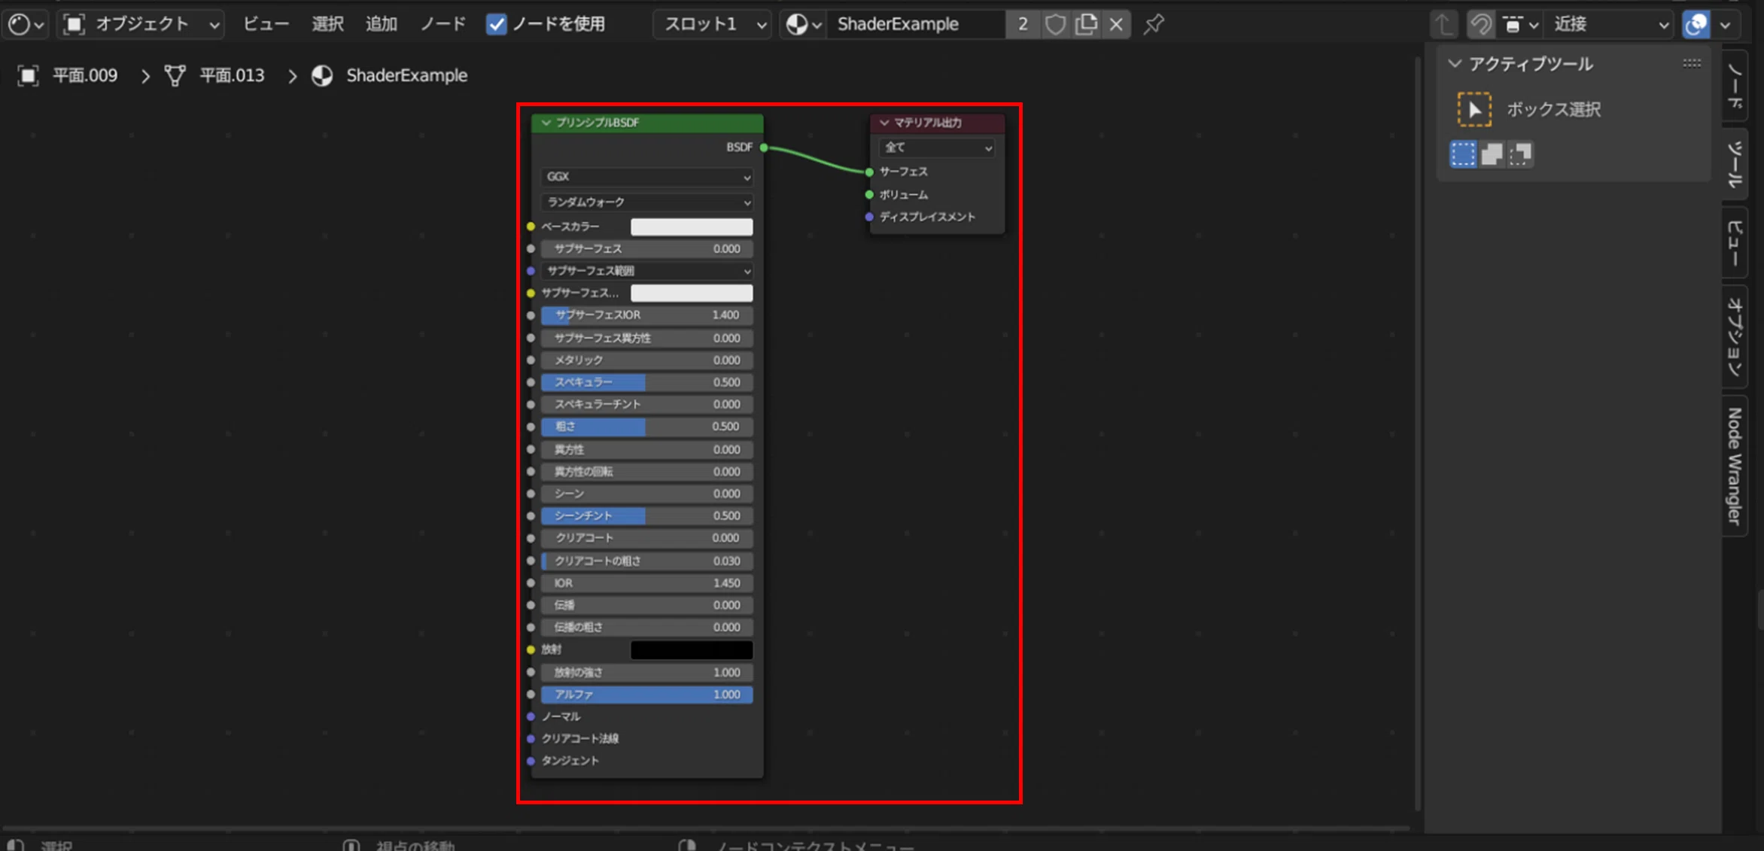Viewport: 1764px width, 851px height.
Task: Unlink the ShaderExample material with X
Action: click(1116, 24)
